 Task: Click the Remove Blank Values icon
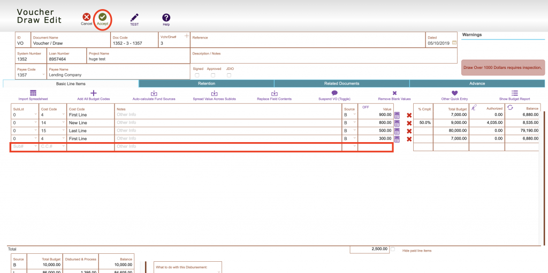(394, 93)
